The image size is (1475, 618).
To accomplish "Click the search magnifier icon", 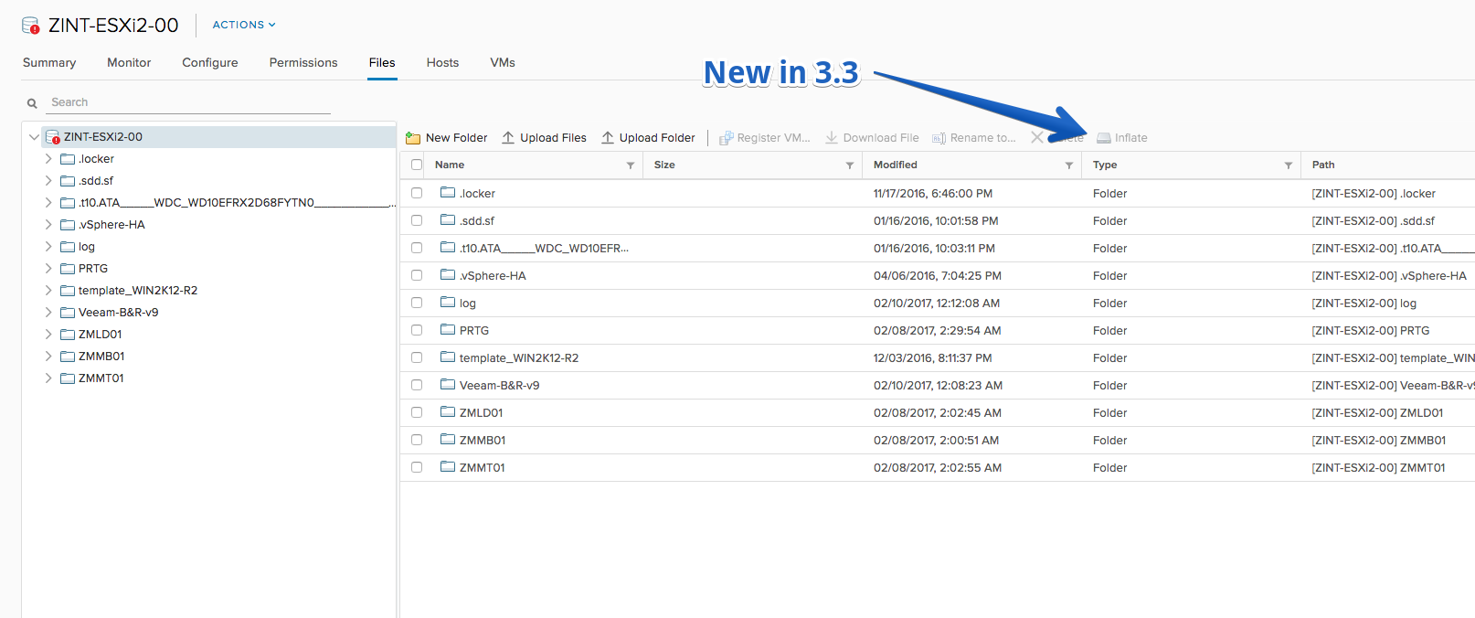I will (x=32, y=103).
